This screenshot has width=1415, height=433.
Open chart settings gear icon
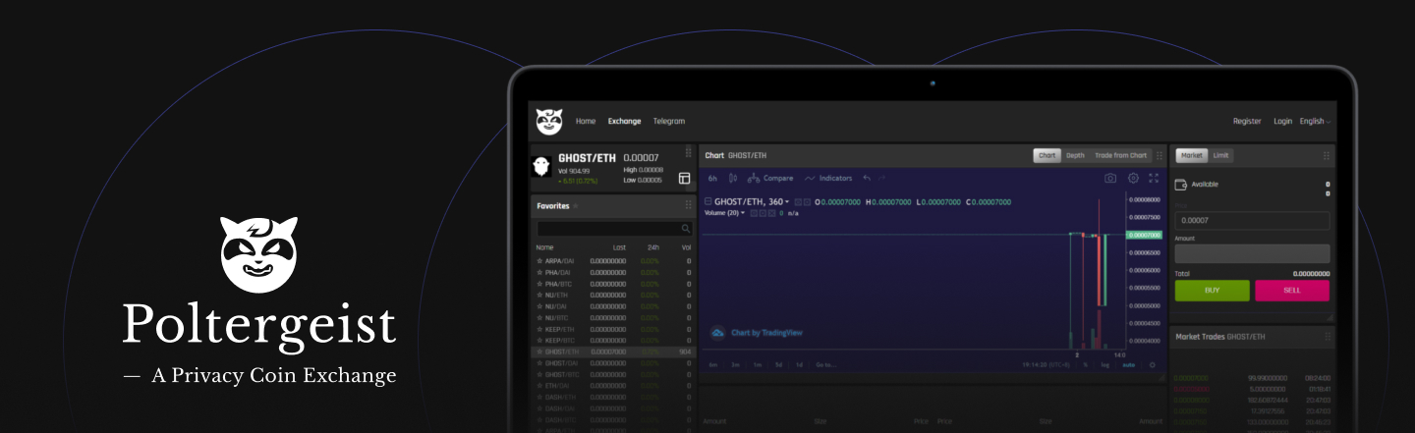(1133, 178)
